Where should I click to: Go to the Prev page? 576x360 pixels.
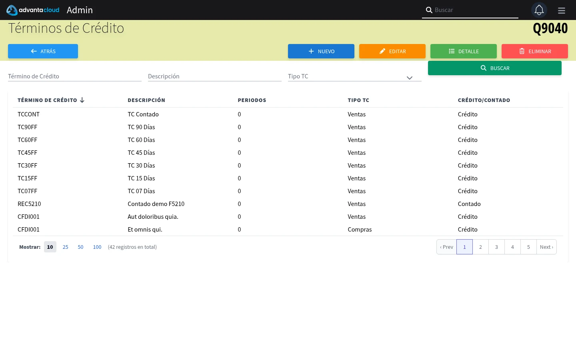tap(446, 247)
